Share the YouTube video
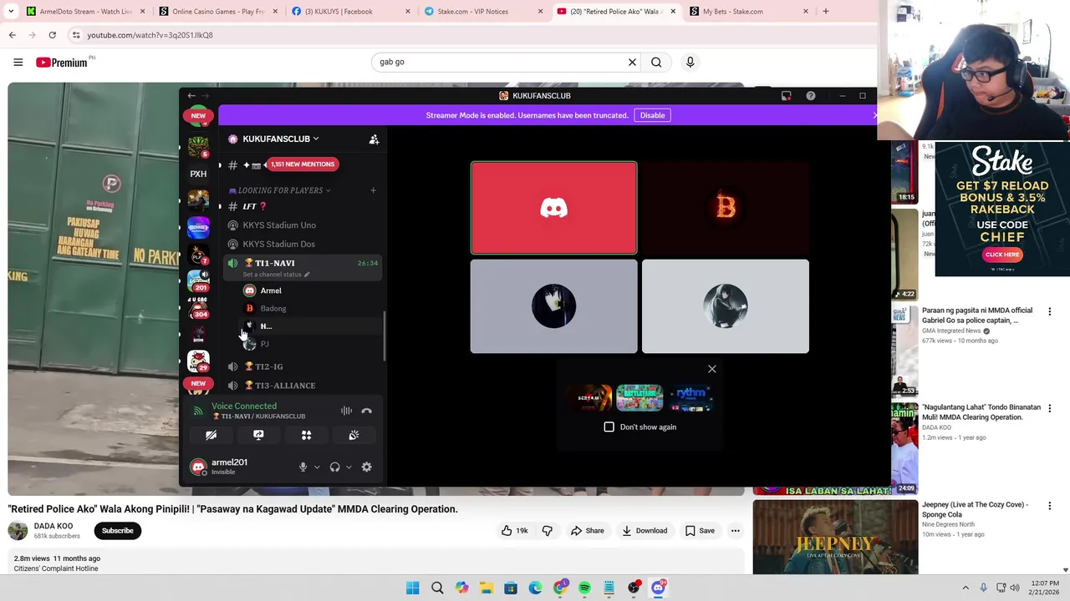The height and width of the screenshot is (601, 1070). (x=587, y=531)
